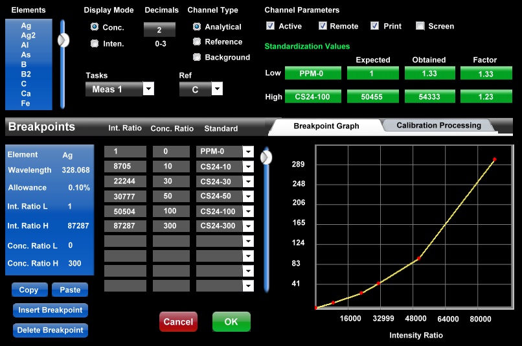This screenshot has height=346, width=522.
Task: Switch to the Calibration Processing tab
Action: click(438, 126)
